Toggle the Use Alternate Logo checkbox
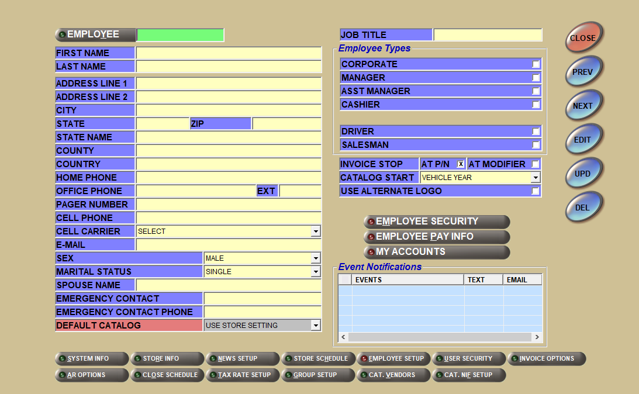The height and width of the screenshot is (394, 639). click(x=536, y=191)
